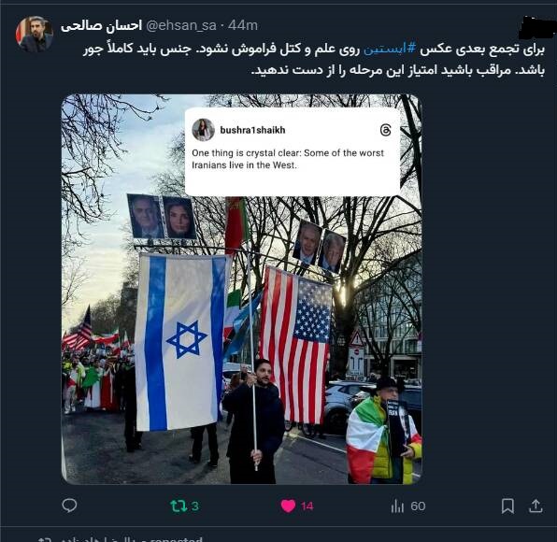Open tweet by clicking the Persian text
Image resolution: width=557 pixels, height=542 pixels.
pos(314,59)
